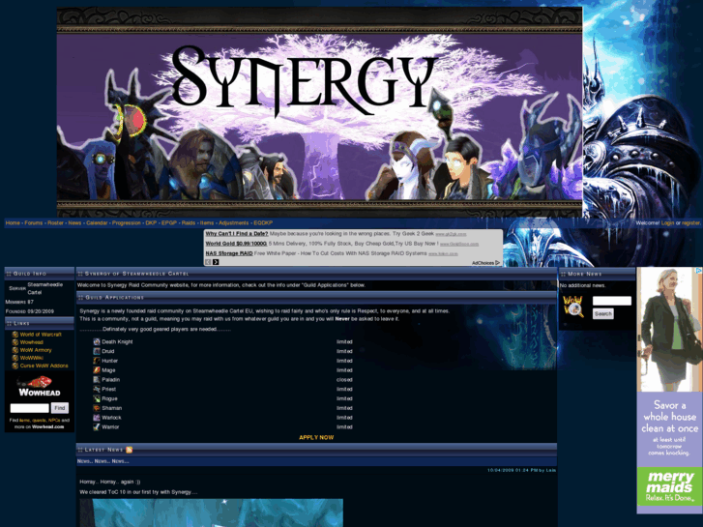
Task: Click the Mage class icon
Action: click(x=97, y=370)
